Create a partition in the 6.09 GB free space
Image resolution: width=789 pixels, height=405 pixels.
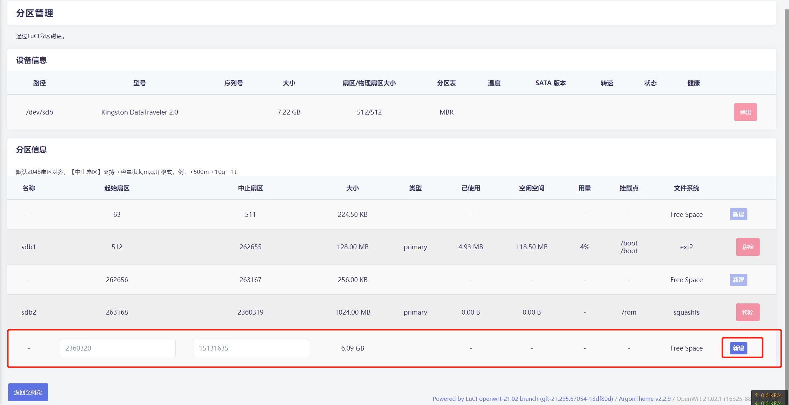pos(738,348)
